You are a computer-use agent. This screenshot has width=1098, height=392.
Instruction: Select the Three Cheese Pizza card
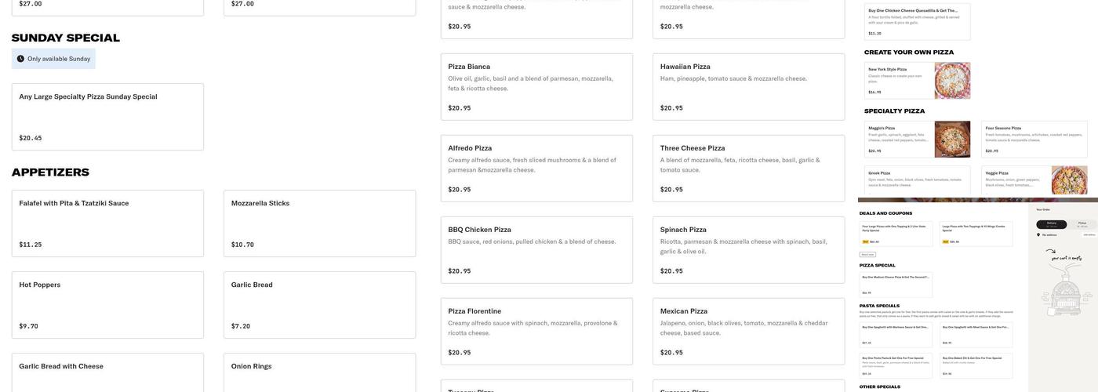(748, 169)
